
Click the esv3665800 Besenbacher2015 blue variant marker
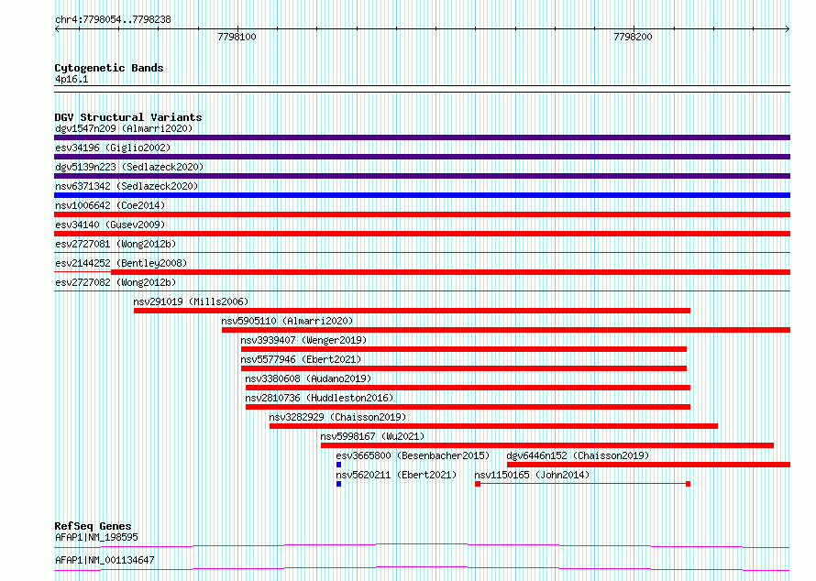pos(339,465)
